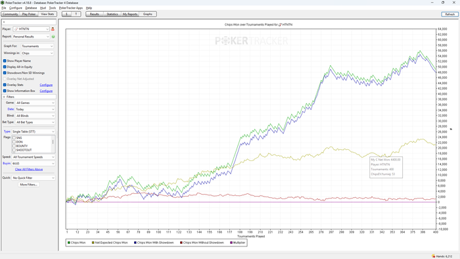Click the player avatar icon beside HTNTN
Viewport: 460px width, 259px height.
[x=53, y=29]
